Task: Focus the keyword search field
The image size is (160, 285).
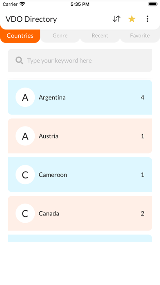Action: point(80,61)
